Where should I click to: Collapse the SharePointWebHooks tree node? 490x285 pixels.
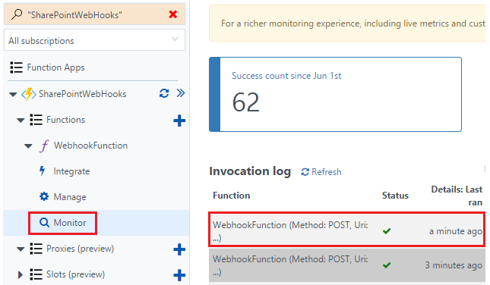pyautogui.click(x=13, y=94)
